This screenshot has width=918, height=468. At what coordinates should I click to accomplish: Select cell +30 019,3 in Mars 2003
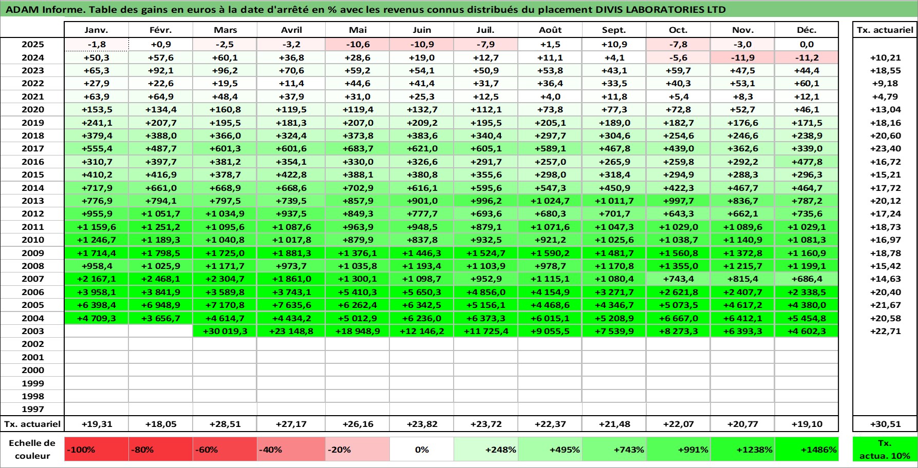(225, 331)
